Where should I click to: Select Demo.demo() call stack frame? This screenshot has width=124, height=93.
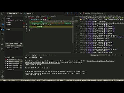coord(14,45)
